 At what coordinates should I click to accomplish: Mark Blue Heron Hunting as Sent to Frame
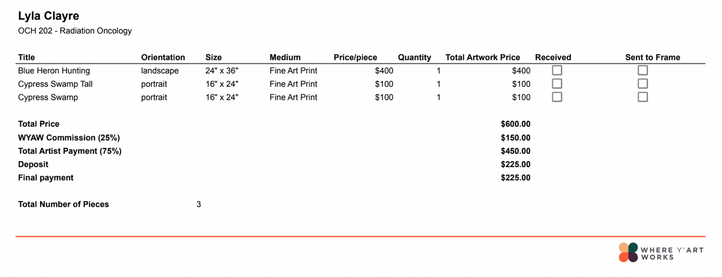pyautogui.click(x=643, y=70)
